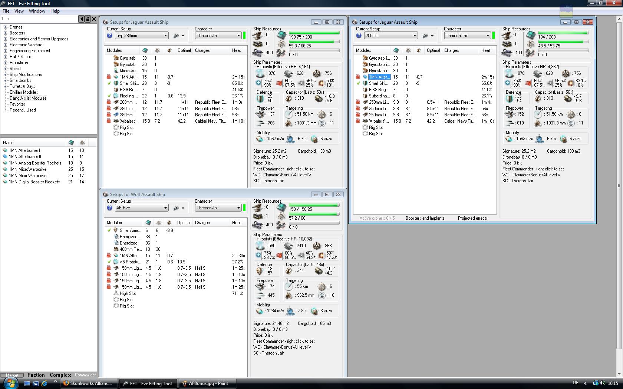Select the X5 Prototype module icon in Wolf setup
Viewport: 623px width, 389px height.
click(x=116, y=262)
